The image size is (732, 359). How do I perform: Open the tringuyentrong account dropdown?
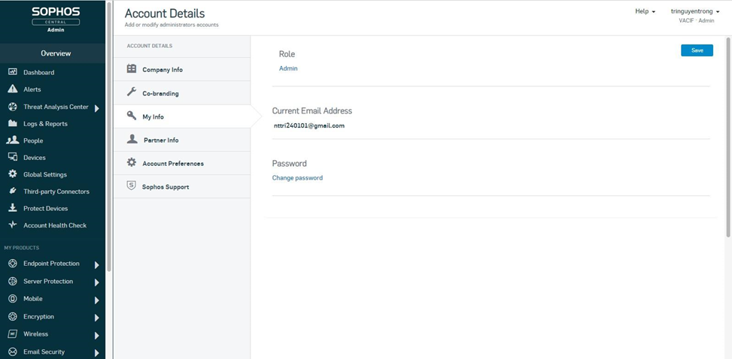coord(694,11)
